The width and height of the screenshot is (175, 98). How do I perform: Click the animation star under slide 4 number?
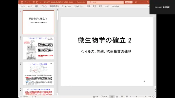(21, 90)
